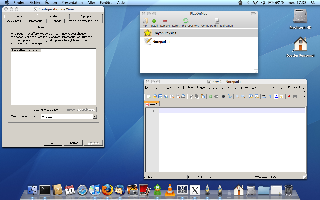Click the Cut scissors icon
The image size is (320, 200).
pyautogui.click(x=191, y=96)
